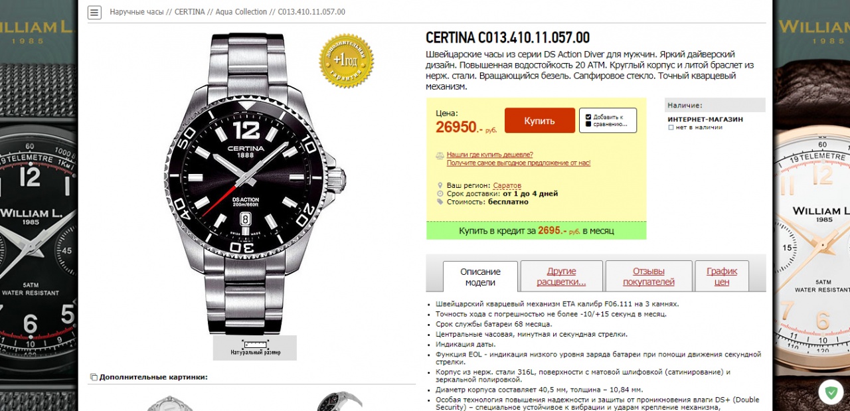Click the location pin region icon

coord(440,185)
